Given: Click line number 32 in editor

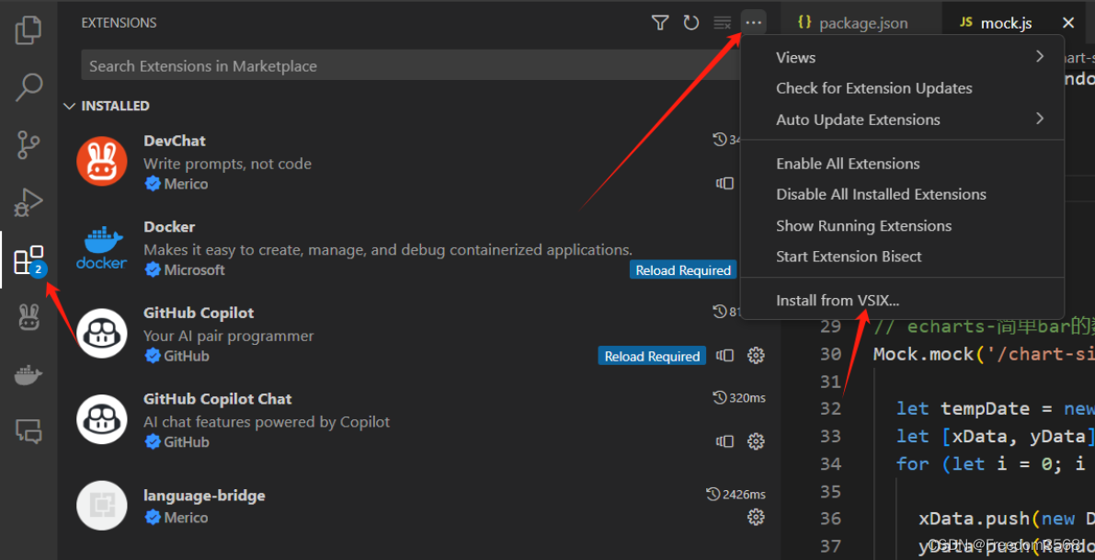Looking at the screenshot, I should point(830,408).
